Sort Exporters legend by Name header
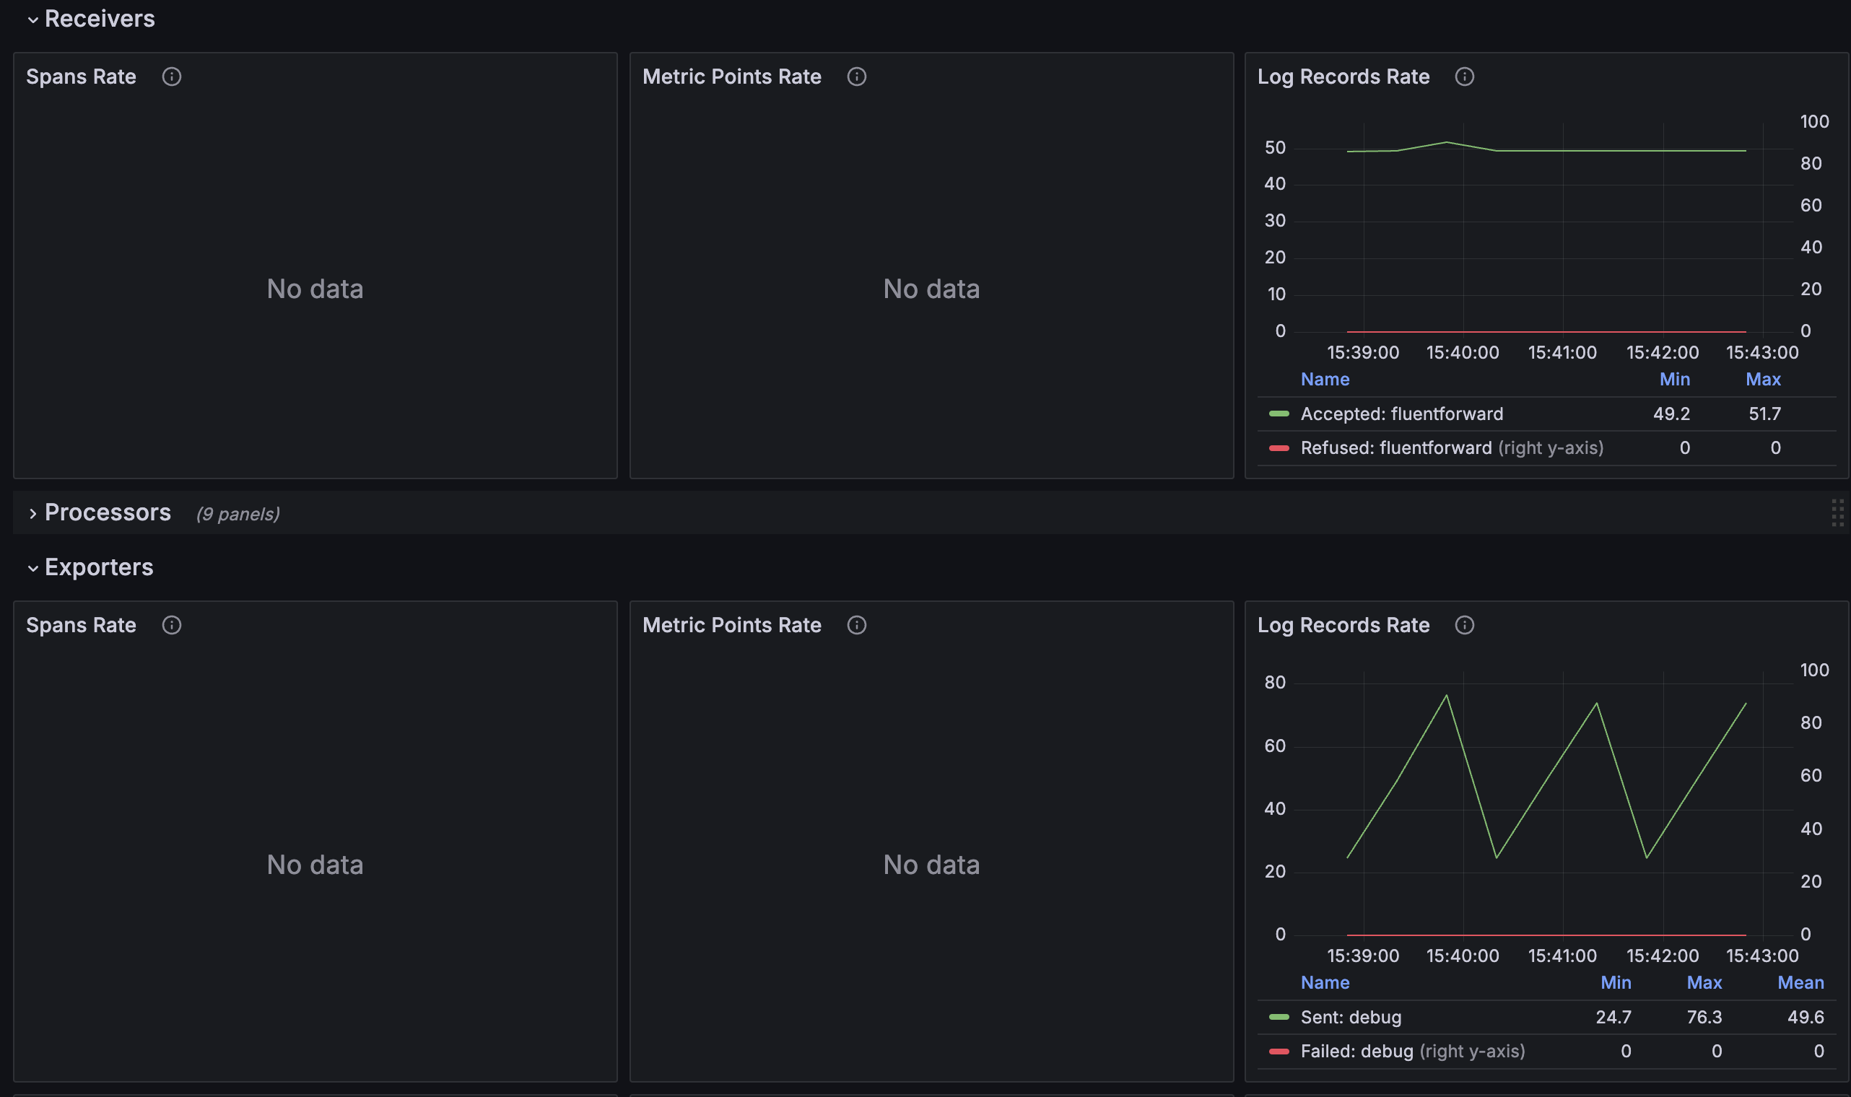This screenshot has width=1851, height=1097. 1325,982
